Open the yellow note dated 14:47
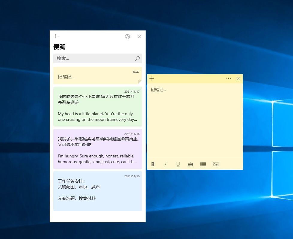Screen dimensions: 293x239 97,76
